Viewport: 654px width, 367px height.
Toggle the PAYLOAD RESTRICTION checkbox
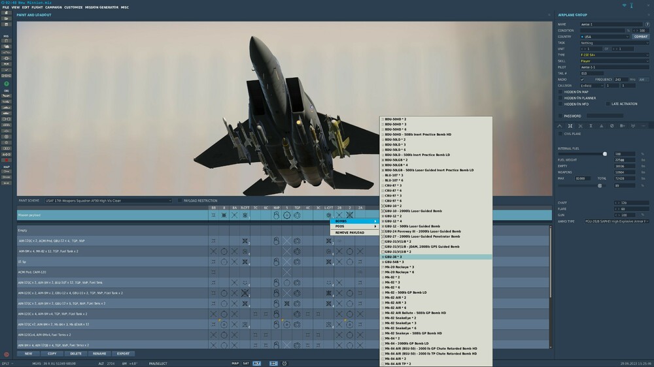[180, 200]
